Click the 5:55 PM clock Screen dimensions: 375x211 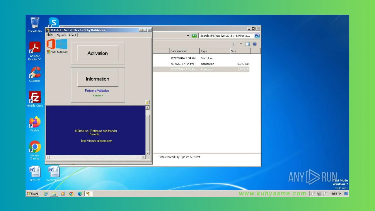pos(336,194)
